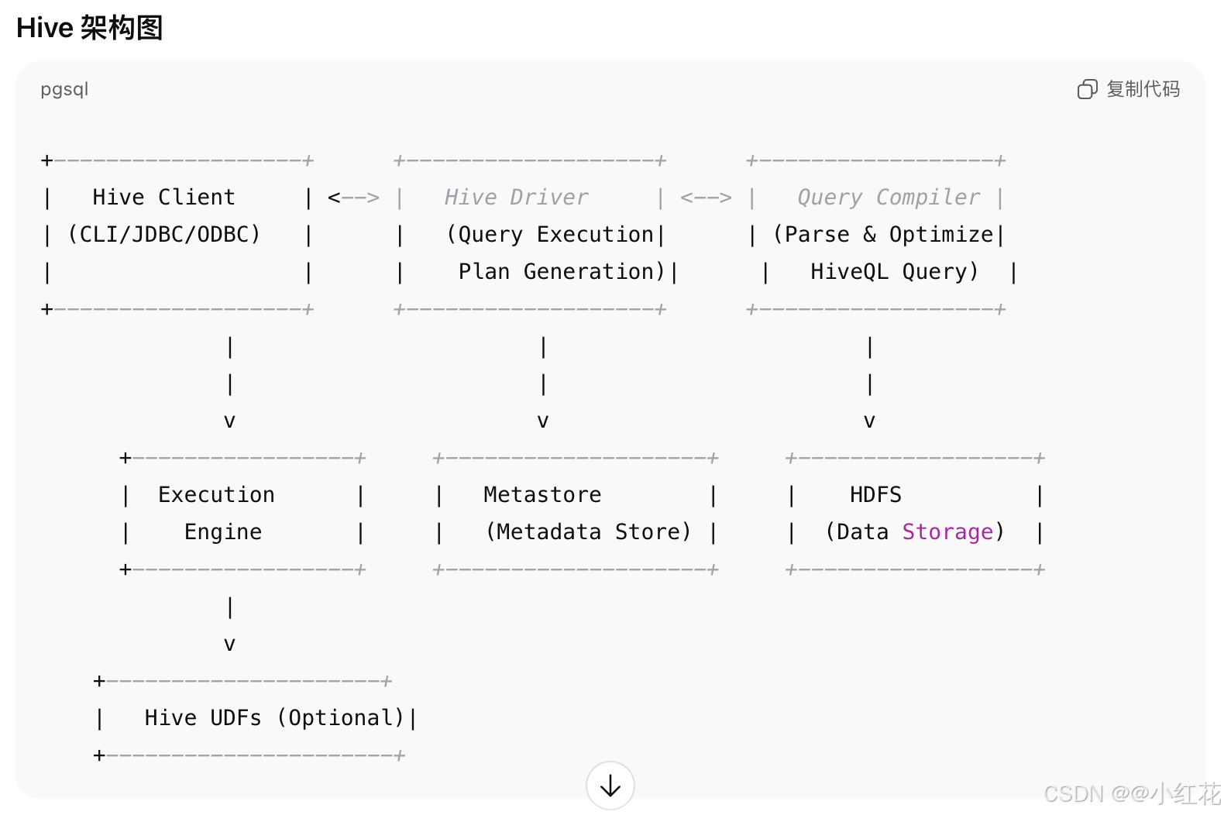
Task: Click the overlapping-squares copy symbol
Action: (1088, 89)
